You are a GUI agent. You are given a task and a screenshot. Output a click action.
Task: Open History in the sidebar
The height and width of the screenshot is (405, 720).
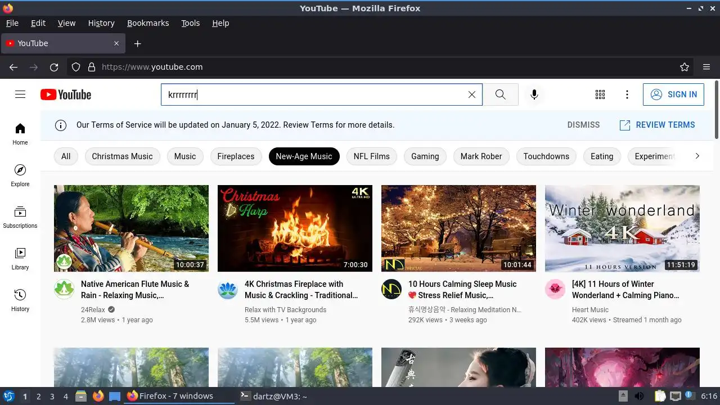coord(20,300)
